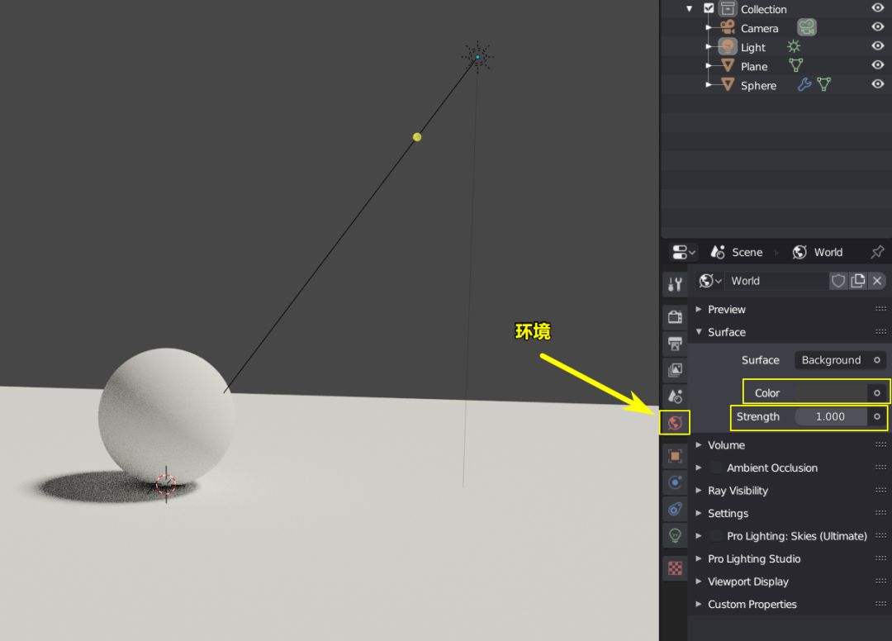
Task: Open the Scene Properties tab
Action: [x=675, y=396]
